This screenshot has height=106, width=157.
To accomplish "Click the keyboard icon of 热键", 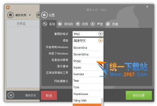I will click(x=108, y=24).
